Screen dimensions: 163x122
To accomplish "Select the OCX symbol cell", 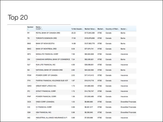I will pyautogui.click(x=29, y=102).
